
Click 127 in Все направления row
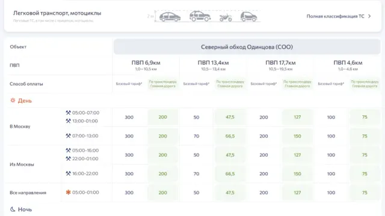point(297,193)
